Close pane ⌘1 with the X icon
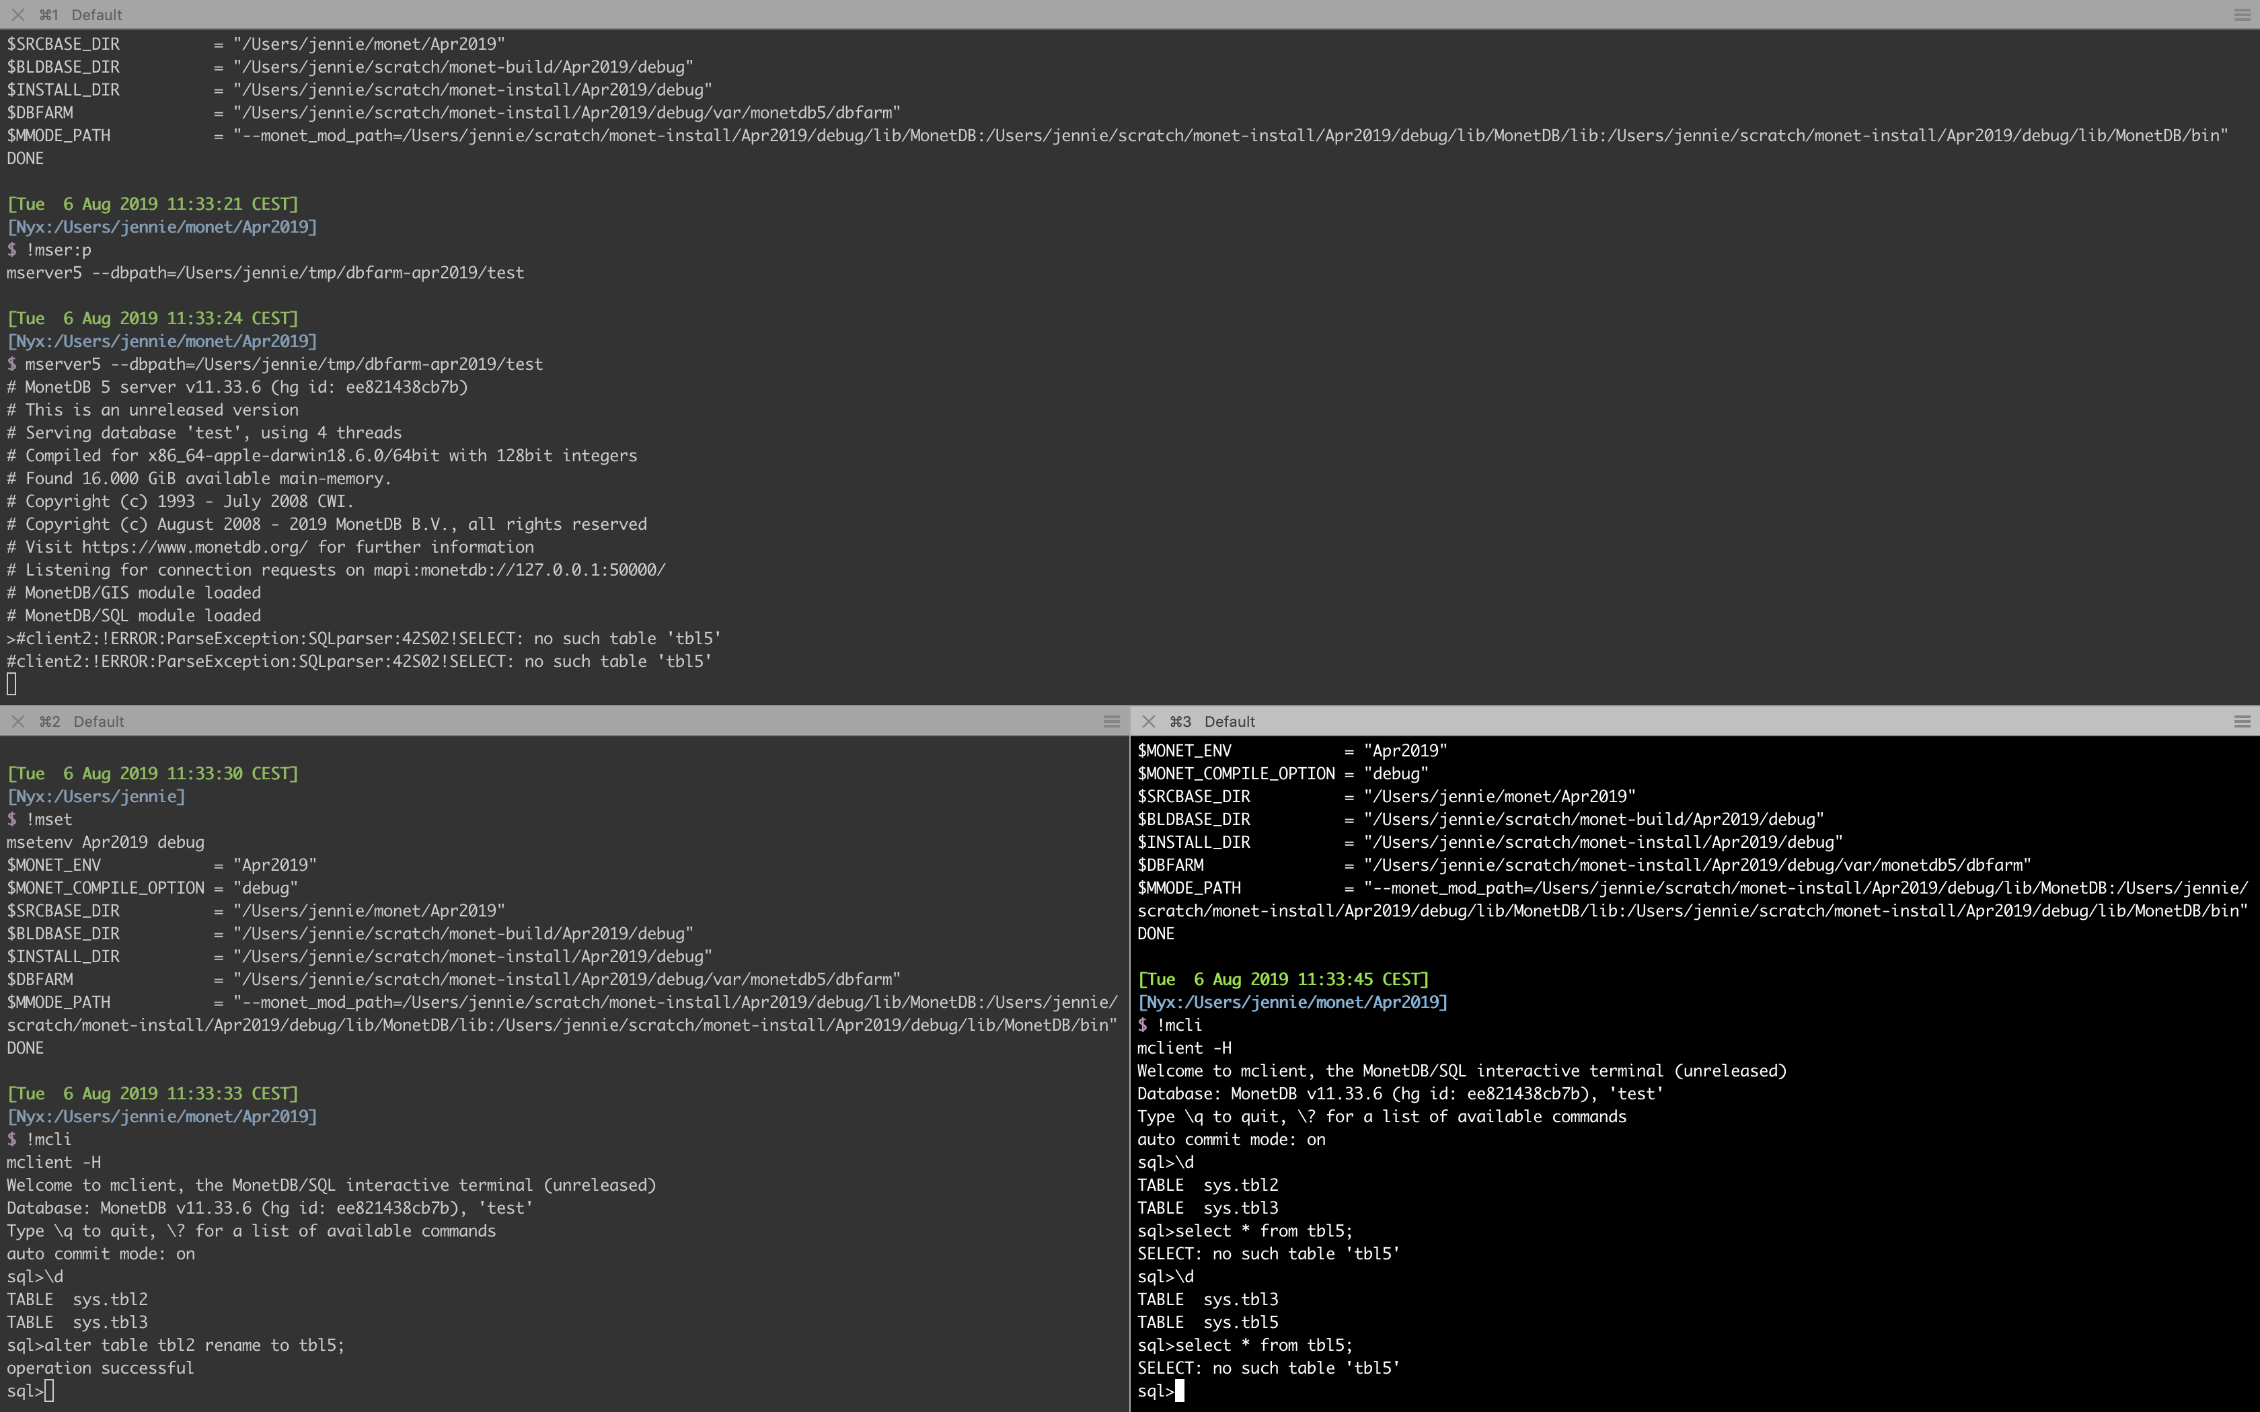The width and height of the screenshot is (2260, 1412). coord(17,15)
